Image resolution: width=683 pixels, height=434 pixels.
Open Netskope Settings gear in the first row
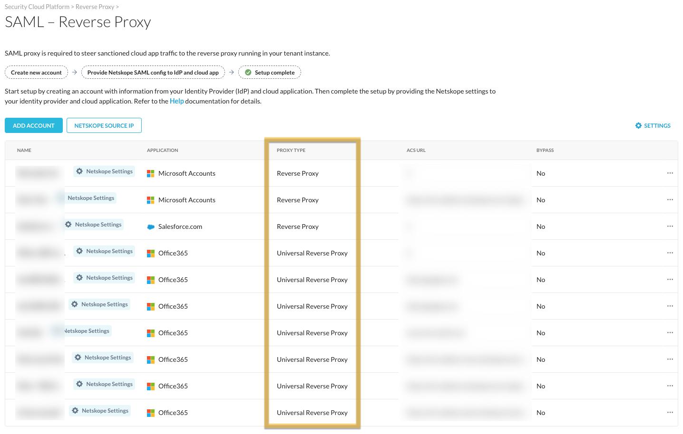click(79, 171)
